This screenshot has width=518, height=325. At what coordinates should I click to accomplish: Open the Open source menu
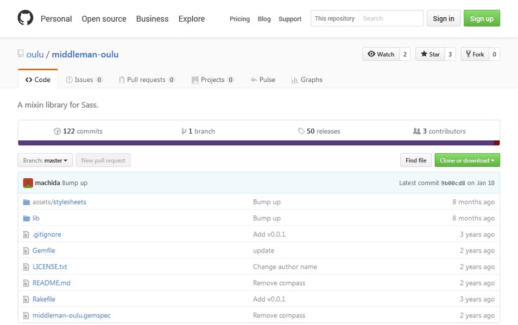click(104, 19)
